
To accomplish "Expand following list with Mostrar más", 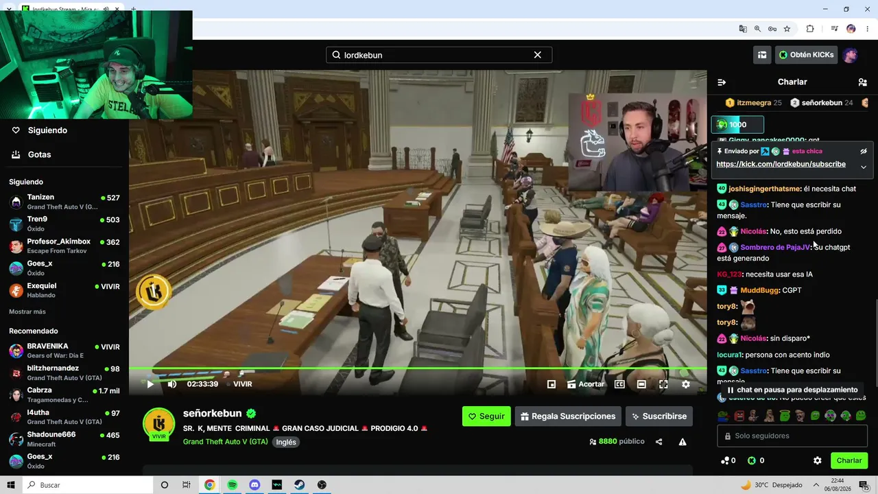I will [x=27, y=311].
